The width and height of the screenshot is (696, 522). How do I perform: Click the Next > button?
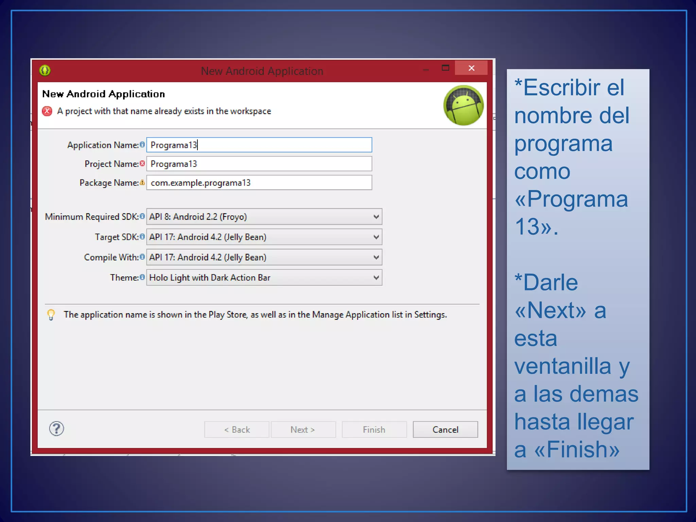coord(303,430)
